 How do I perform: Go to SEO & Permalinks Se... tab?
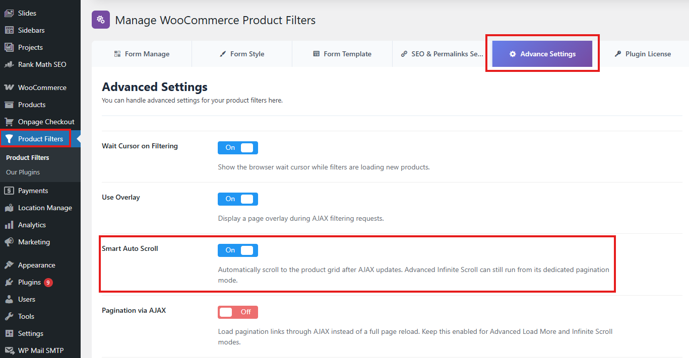click(x=442, y=54)
